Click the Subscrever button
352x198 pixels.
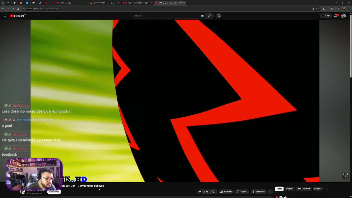(54, 192)
